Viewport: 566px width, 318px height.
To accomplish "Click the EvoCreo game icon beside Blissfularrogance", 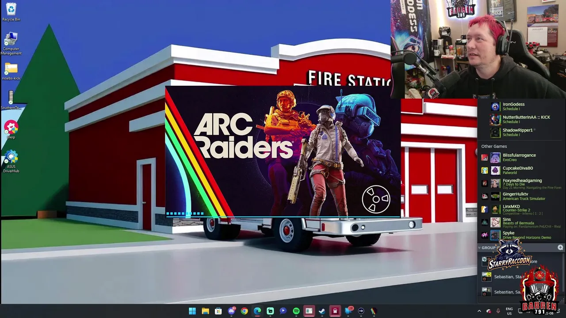I will tap(485, 158).
